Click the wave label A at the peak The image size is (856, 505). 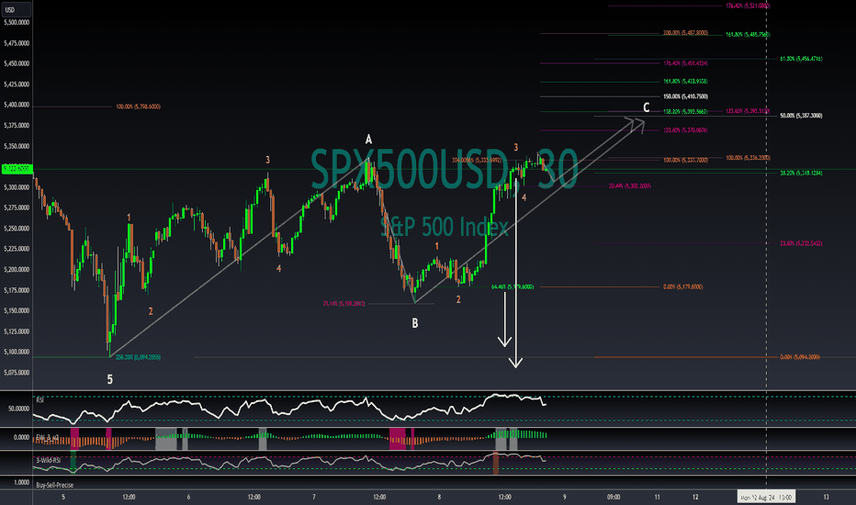coord(368,140)
